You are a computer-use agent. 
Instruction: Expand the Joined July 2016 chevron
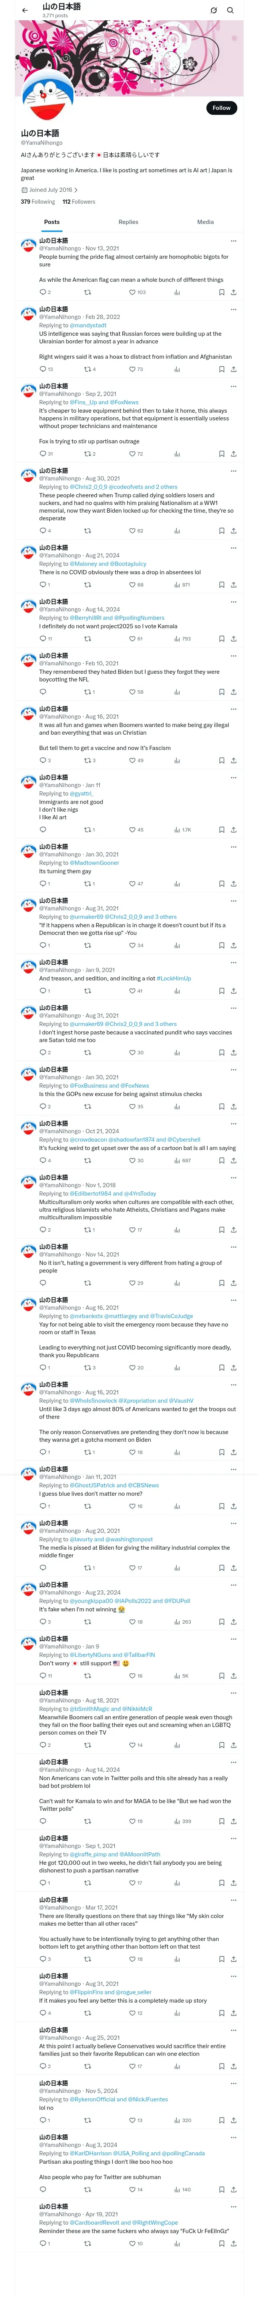pos(76,190)
